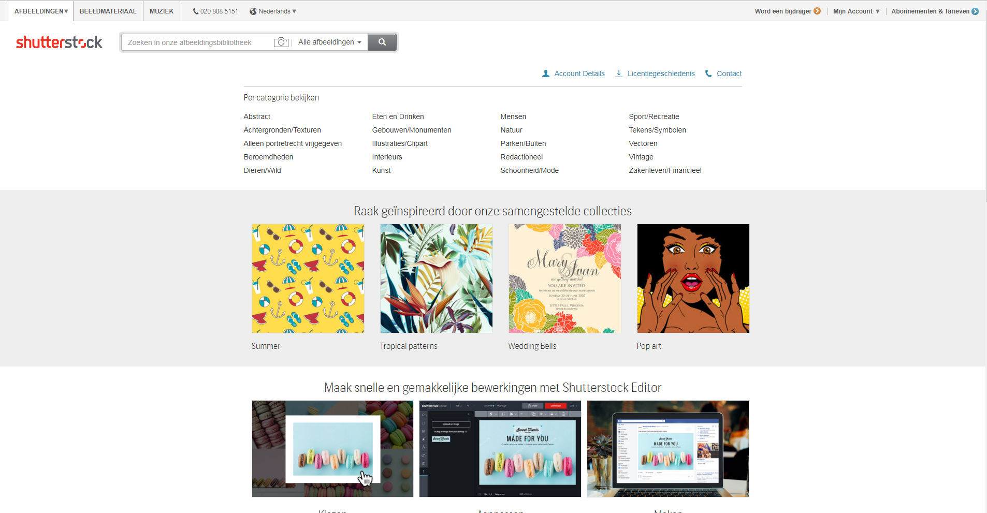987x513 pixels.
Task: Open the Pop art collection thumbnail
Action: coord(693,278)
